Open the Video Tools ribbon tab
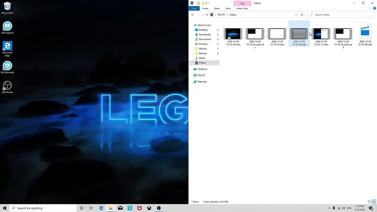This screenshot has height=212, width=377. coord(242,8)
